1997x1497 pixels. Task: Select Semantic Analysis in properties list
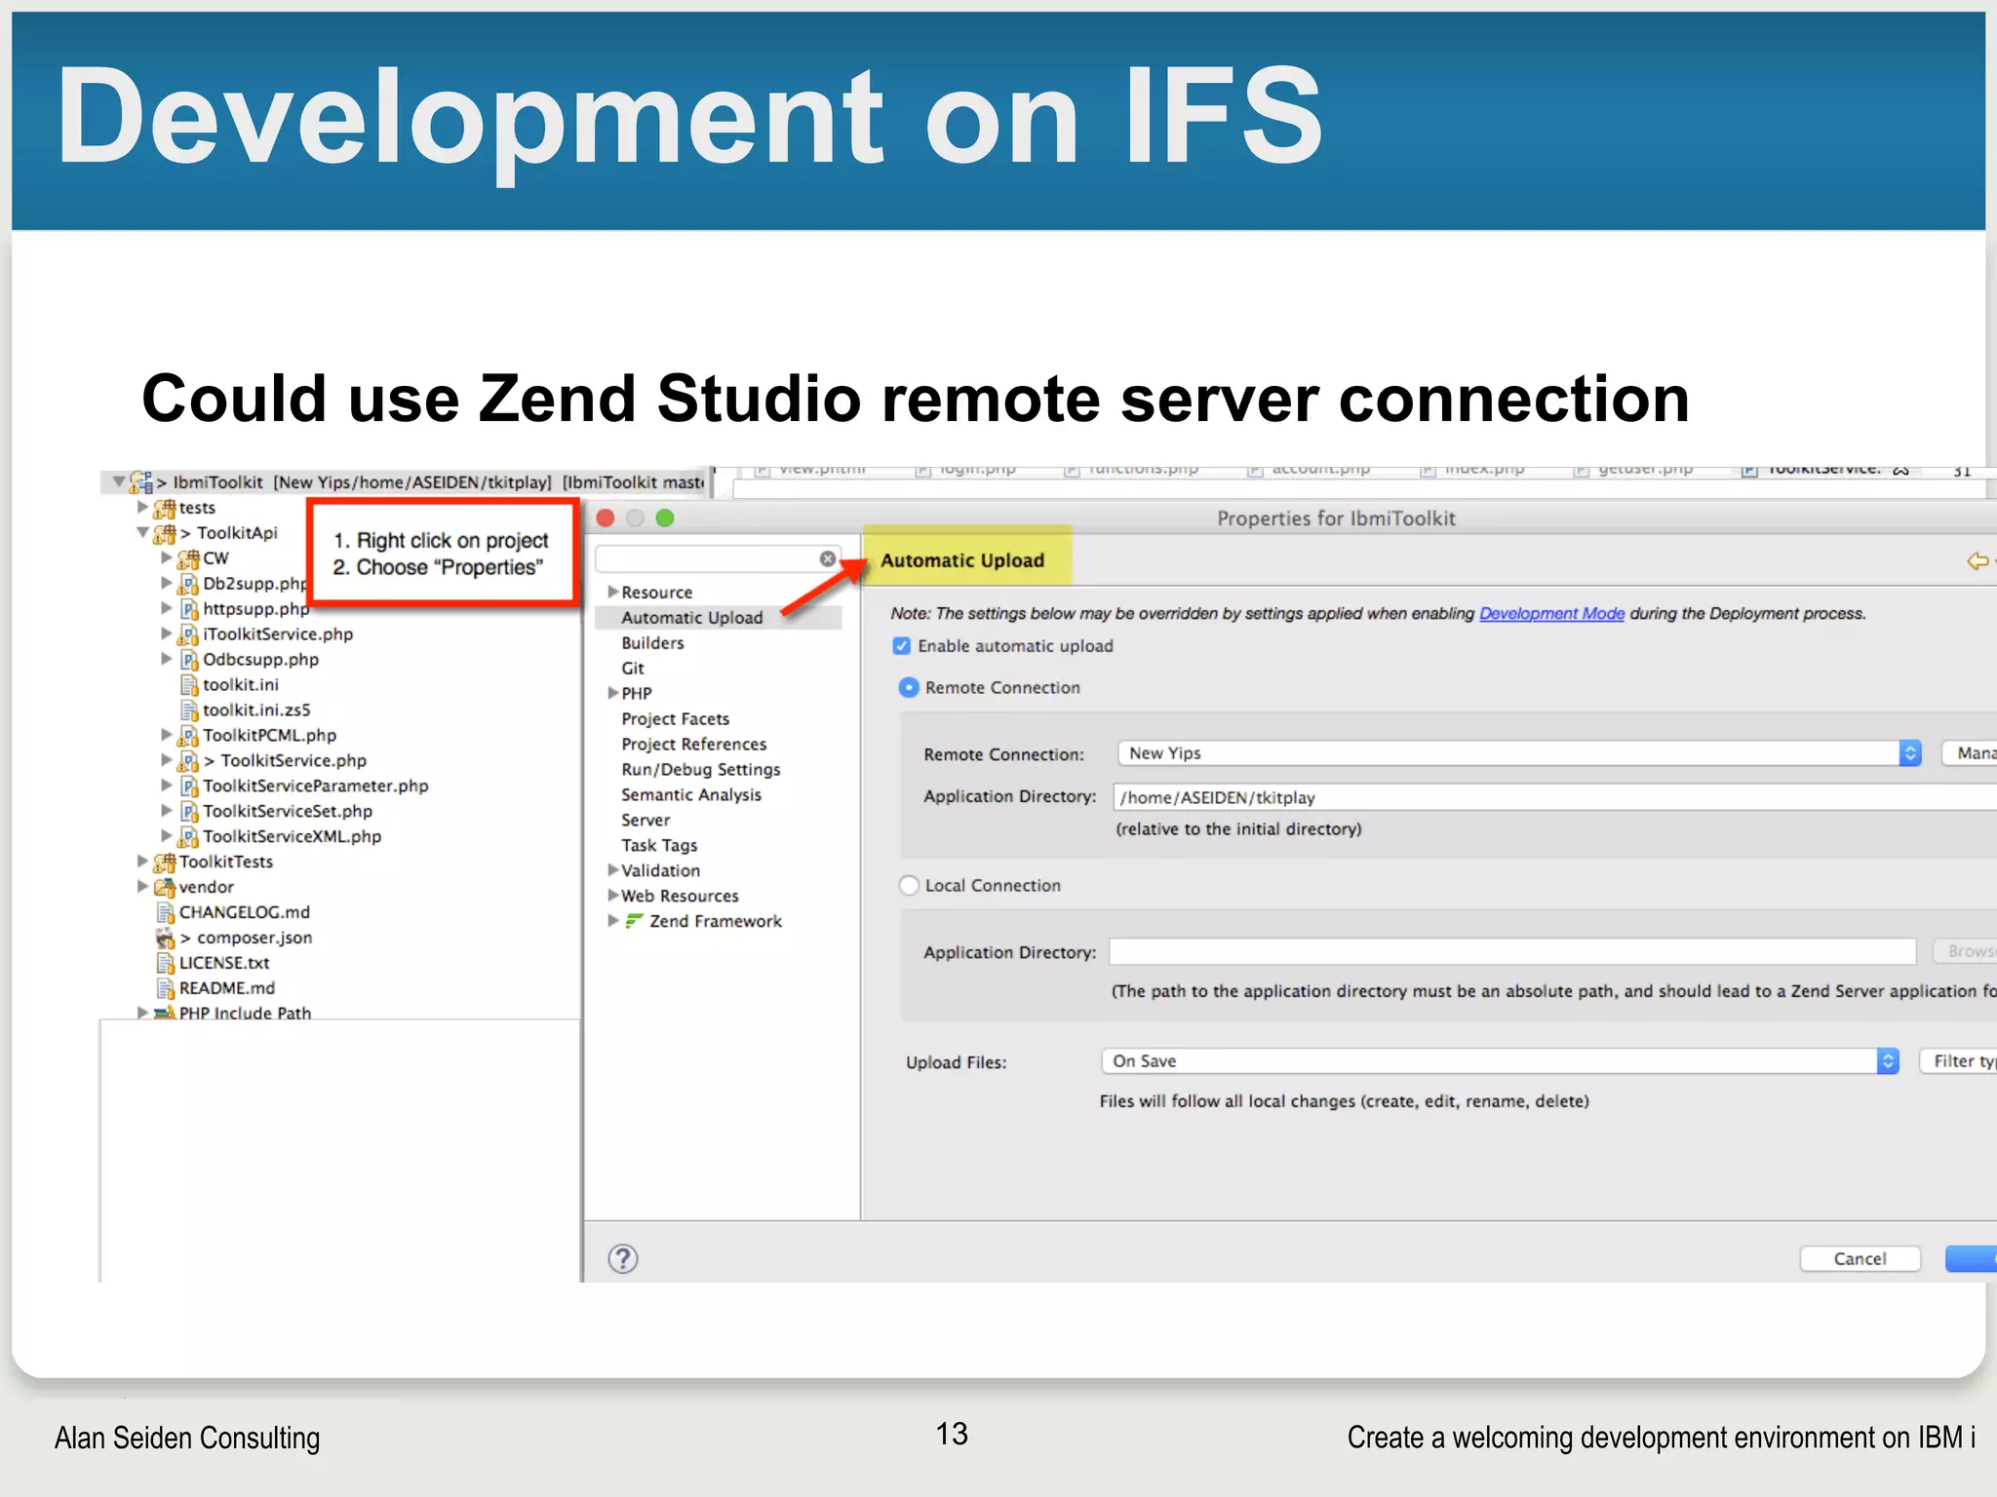(691, 795)
